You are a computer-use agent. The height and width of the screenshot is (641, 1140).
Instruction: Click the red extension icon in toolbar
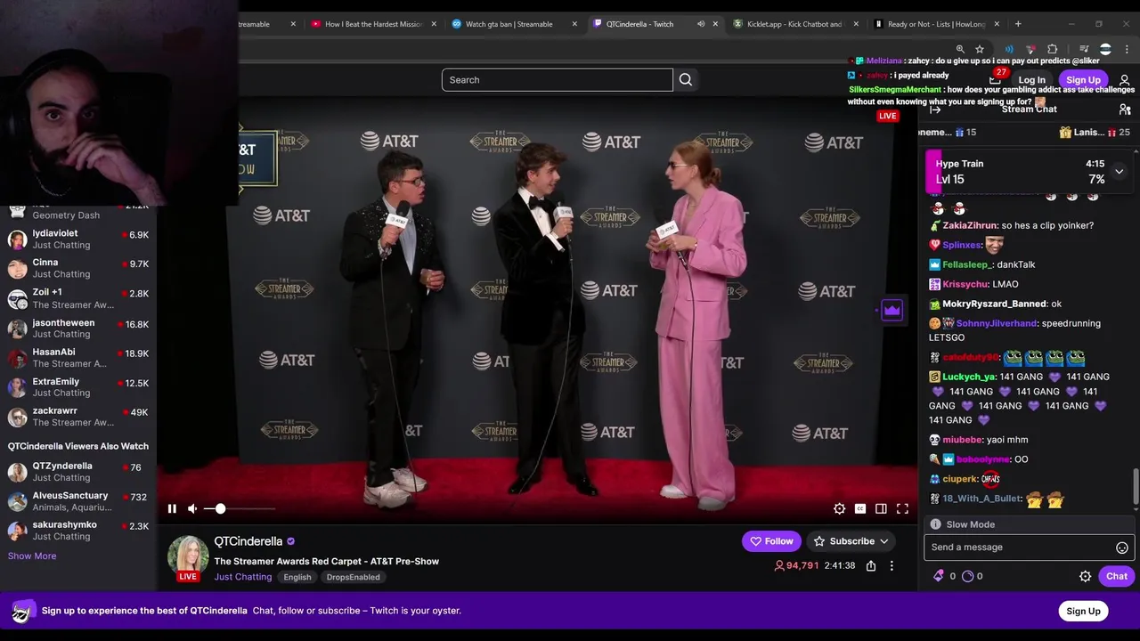(x=1030, y=49)
